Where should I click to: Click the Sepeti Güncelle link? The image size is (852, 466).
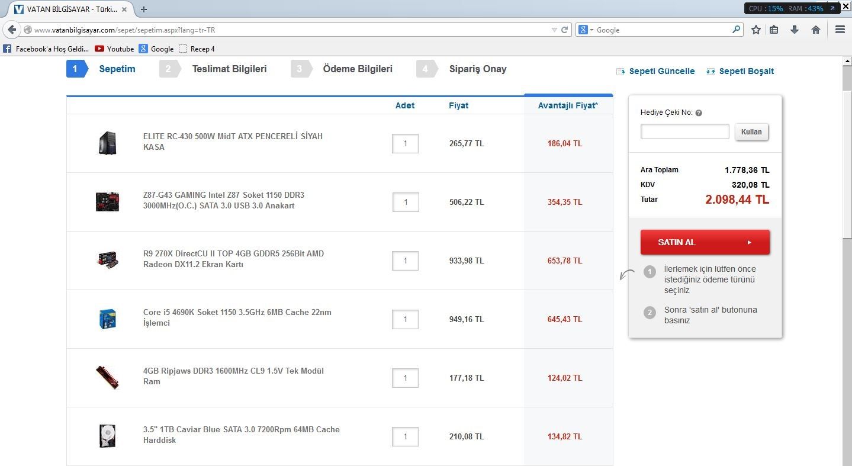point(655,71)
